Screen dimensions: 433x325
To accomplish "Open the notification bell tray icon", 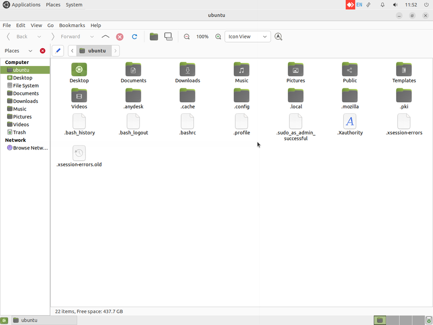I will 383,5.
